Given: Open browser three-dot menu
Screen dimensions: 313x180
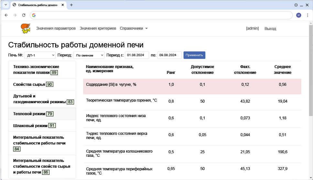Looking at the screenshot, I should (308, 15).
